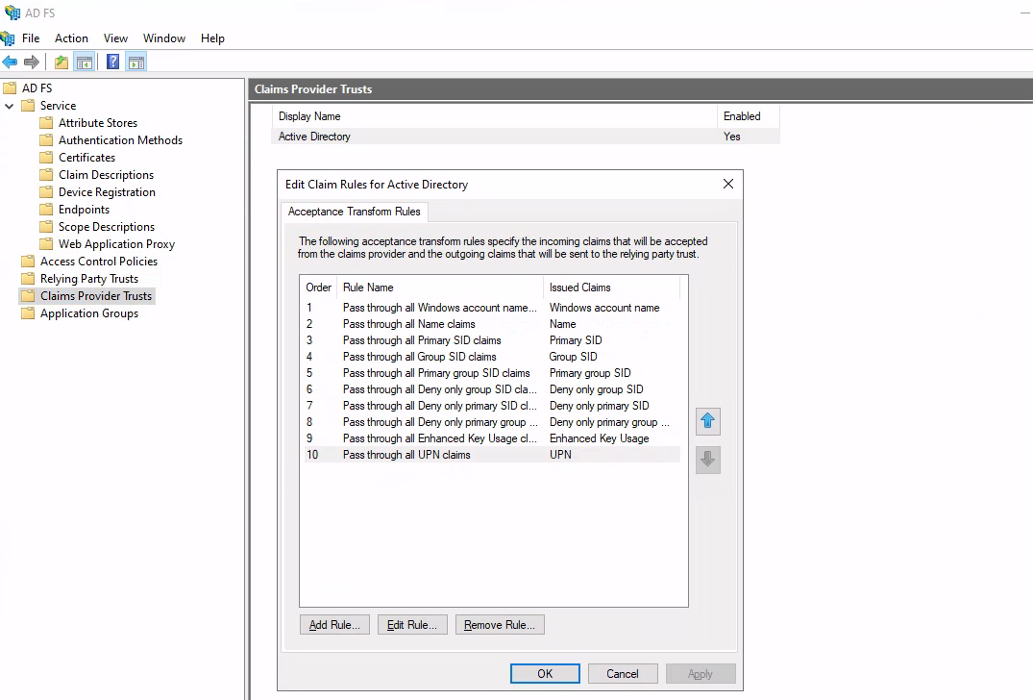The image size is (1033, 700).
Task: Select rule Pass through all Group SID claims
Action: [x=491, y=357]
